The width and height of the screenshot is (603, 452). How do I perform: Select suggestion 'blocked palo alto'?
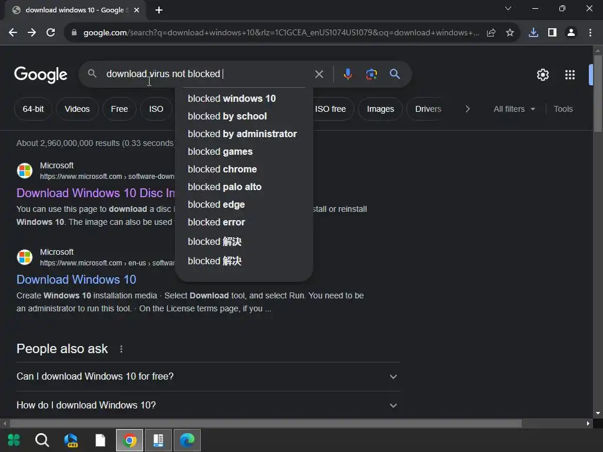pyautogui.click(x=244, y=187)
